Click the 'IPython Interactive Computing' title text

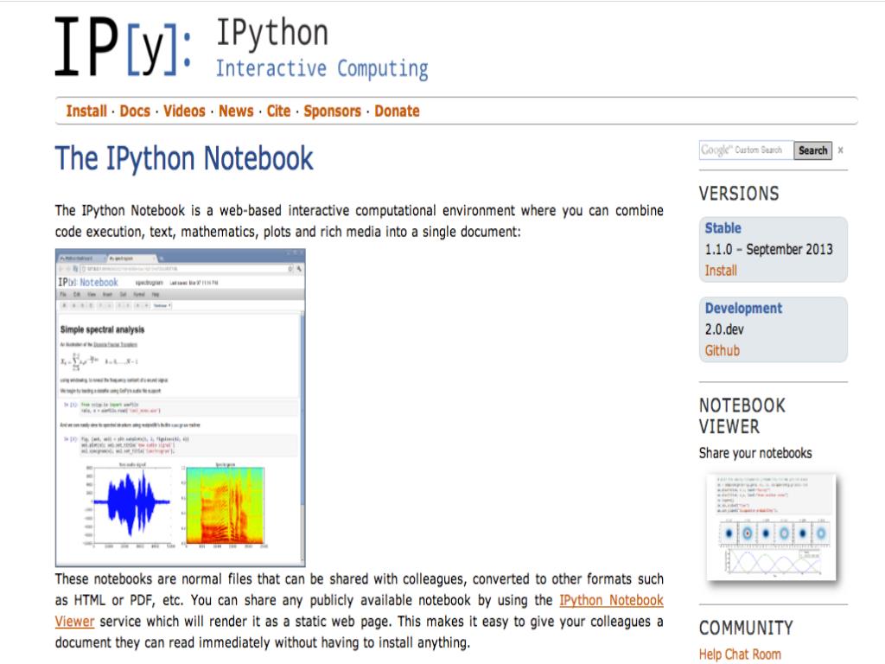click(x=322, y=48)
